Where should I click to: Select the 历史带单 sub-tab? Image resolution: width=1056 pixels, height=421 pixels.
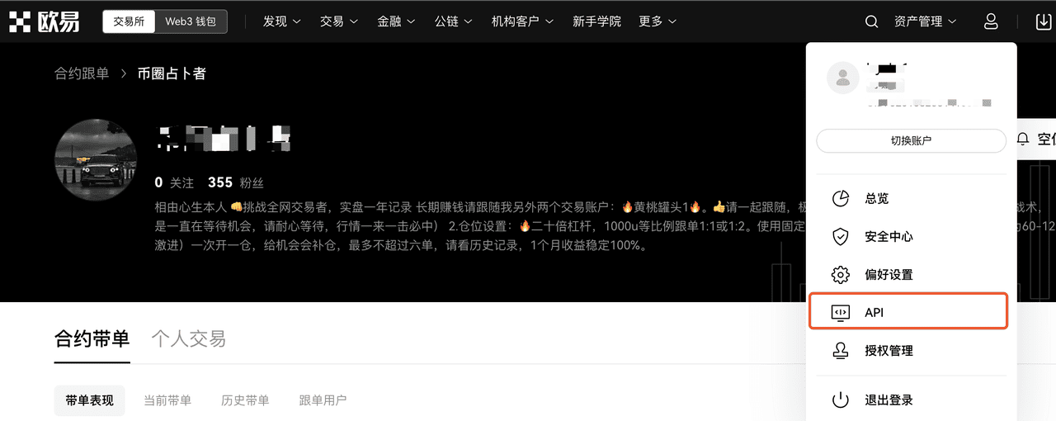[245, 400]
